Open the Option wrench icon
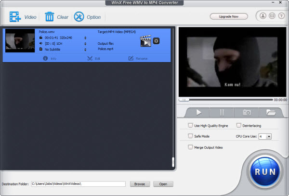The width and height of the screenshot is (289, 196). tap(79, 17)
